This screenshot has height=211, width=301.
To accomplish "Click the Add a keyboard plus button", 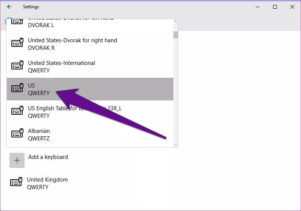I will tap(17, 160).
